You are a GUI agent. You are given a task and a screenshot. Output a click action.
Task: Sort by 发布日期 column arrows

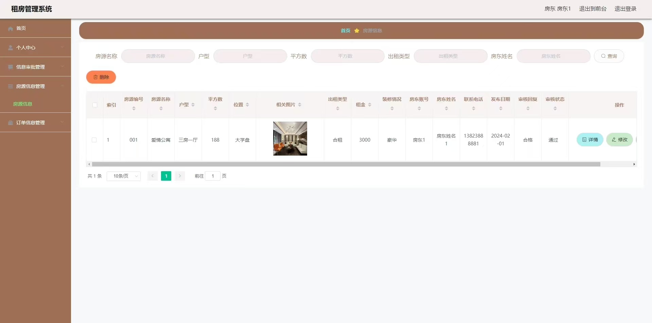(x=501, y=108)
